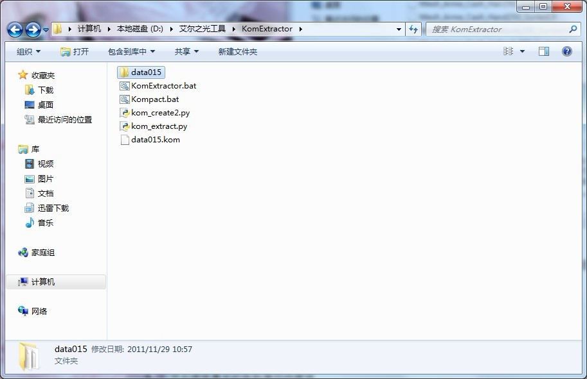Screen dimensions: 587x379
Task: Select the kom_create2.py file name
Action: tap(160, 113)
